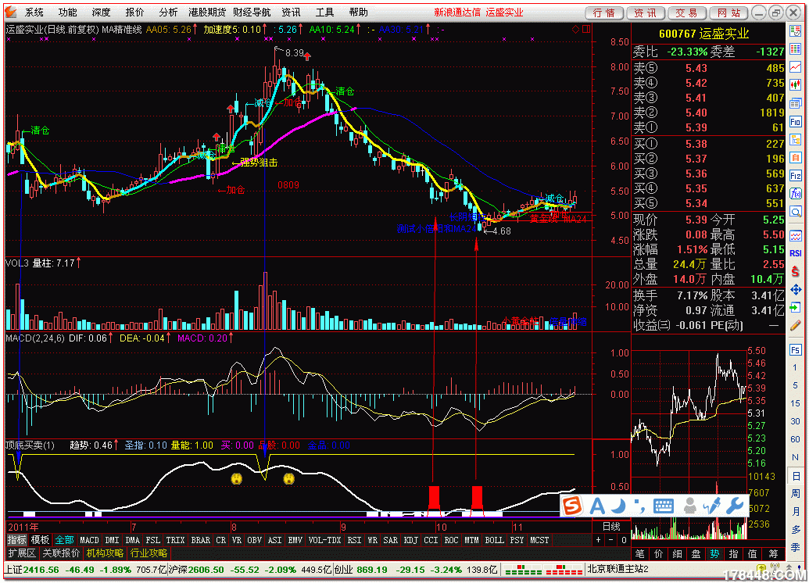Switch to the MACD indicator tab
Viewport: 809px width, 583px height.
pyautogui.click(x=89, y=540)
